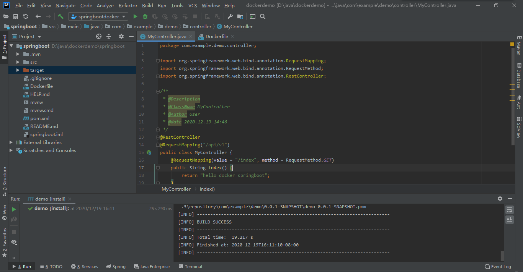
Task: Collapse all in the Project panel toolbar
Action: pos(109,36)
